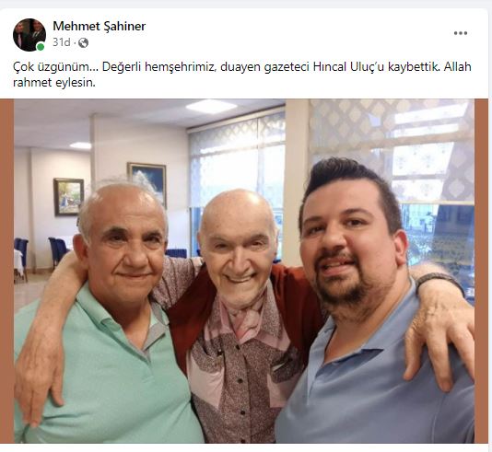Open the Mehmet Şahiner profile name link
492x452 pixels.
100,26
